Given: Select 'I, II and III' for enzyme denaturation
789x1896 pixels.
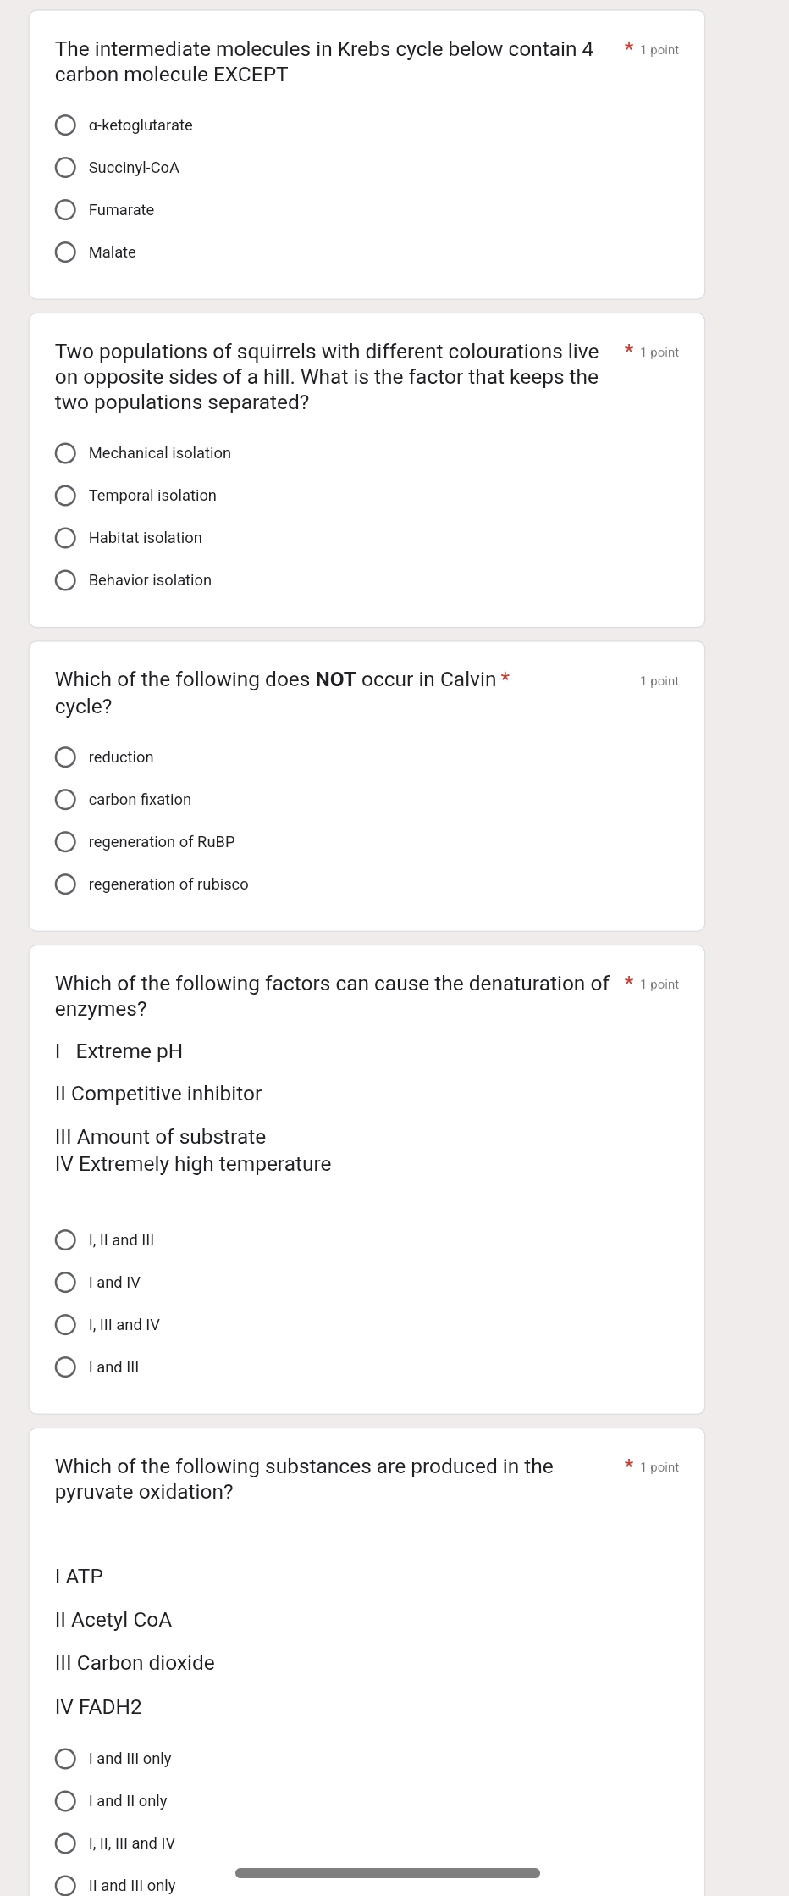Looking at the screenshot, I should point(65,1240).
